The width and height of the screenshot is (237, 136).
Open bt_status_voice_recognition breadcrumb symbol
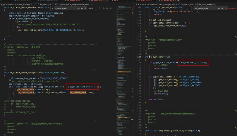point(75,4)
